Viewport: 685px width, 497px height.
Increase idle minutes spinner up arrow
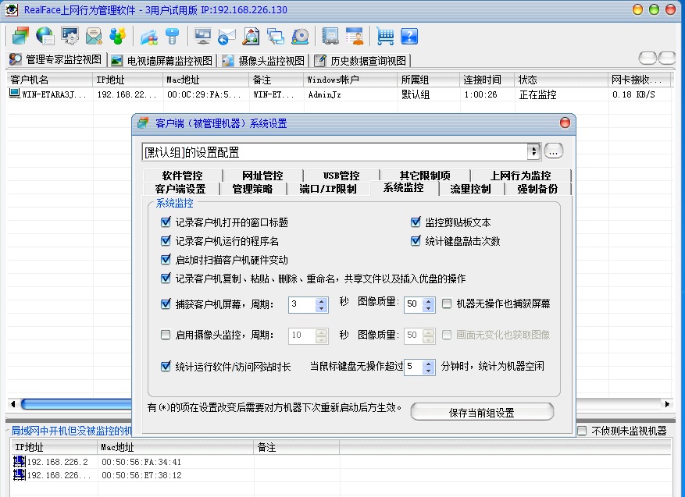(428, 363)
